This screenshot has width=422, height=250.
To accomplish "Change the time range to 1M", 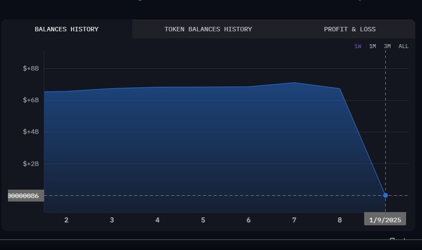I will (373, 46).
